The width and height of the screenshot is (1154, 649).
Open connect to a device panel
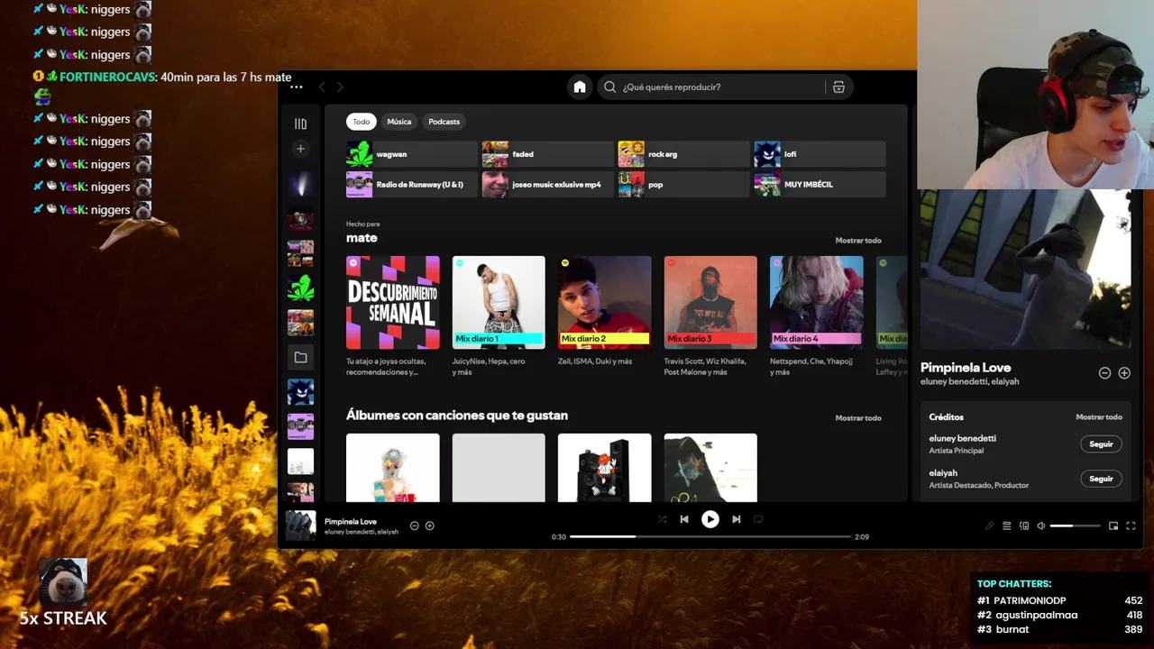pos(1024,526)
